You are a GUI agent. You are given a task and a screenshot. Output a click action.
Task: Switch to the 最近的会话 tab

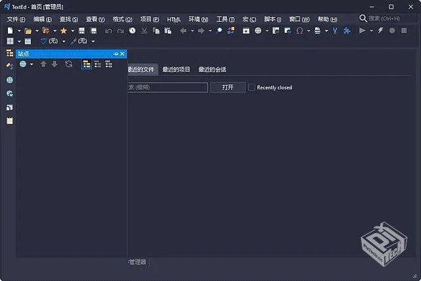coord(212,70)
